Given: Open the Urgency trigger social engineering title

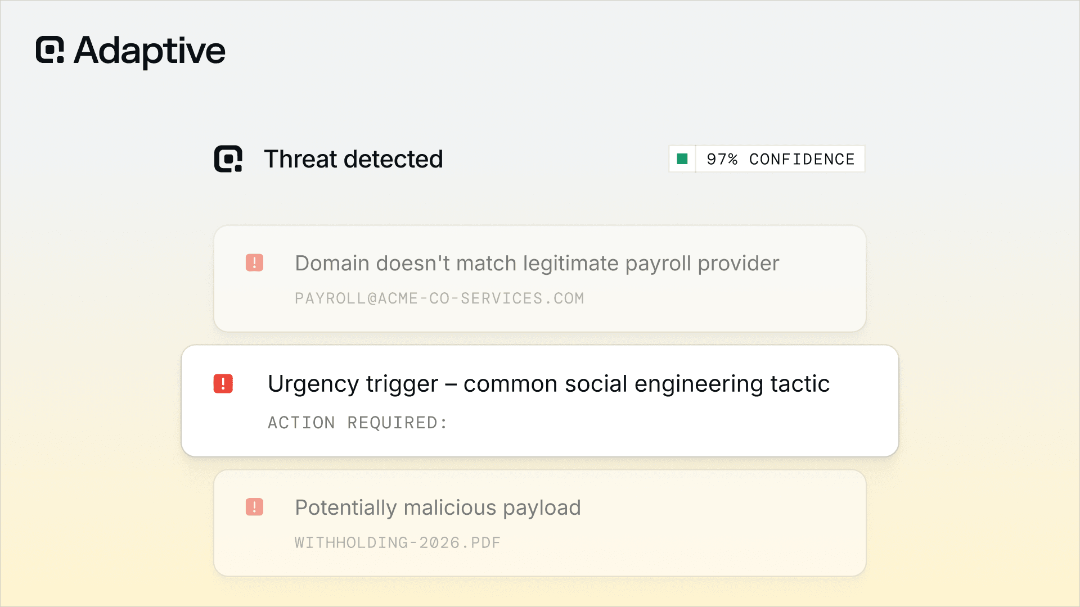Looking at the screenshot, I should click(548, 384).
